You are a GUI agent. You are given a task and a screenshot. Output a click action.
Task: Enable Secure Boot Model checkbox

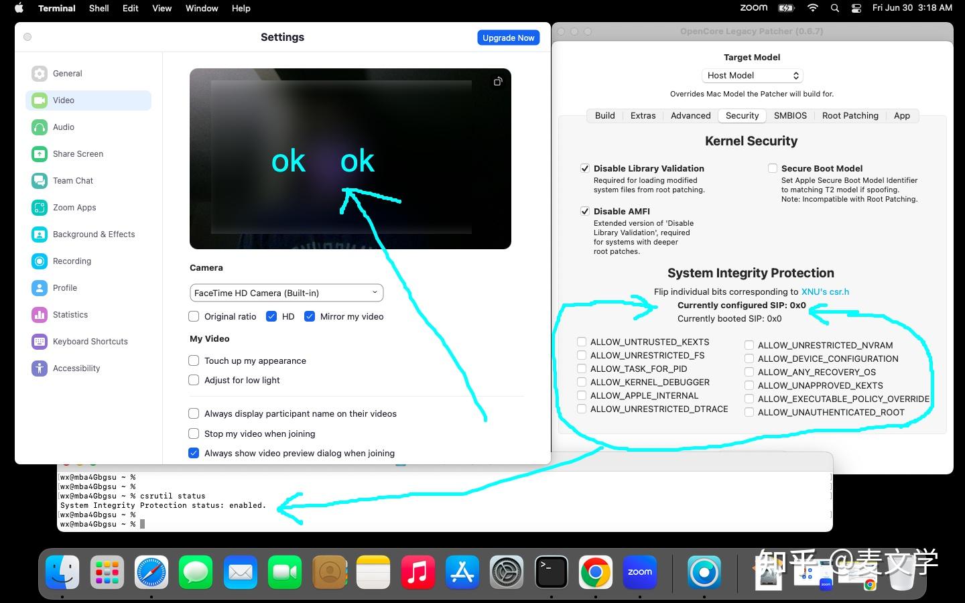pyautogui.click(x=773, y=168)
